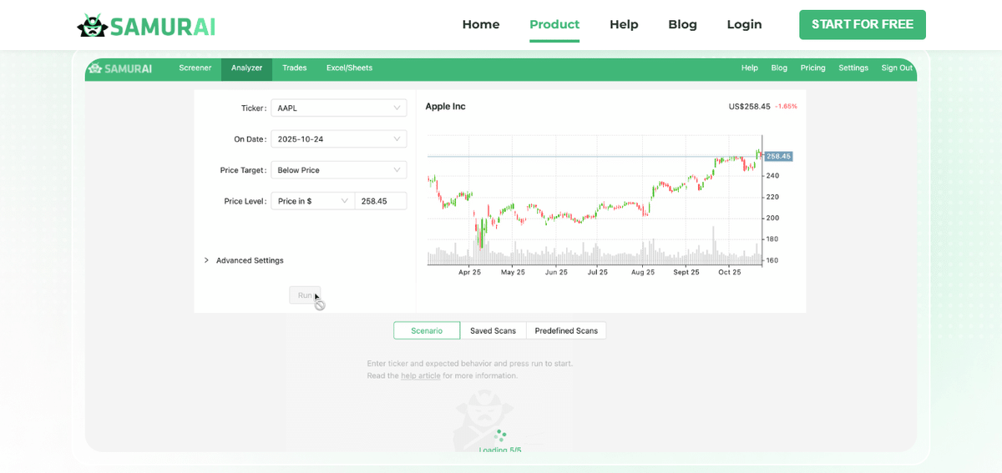Screen dimensions: 1002x473
Task: Open the Predefined Scans tab
Action: pyautogui.click(x=566, y=330)
